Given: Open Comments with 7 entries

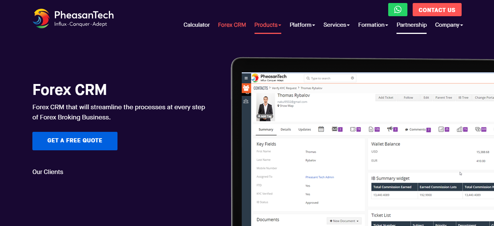Looking at the screenshot, I should click(x=416, y=129).
